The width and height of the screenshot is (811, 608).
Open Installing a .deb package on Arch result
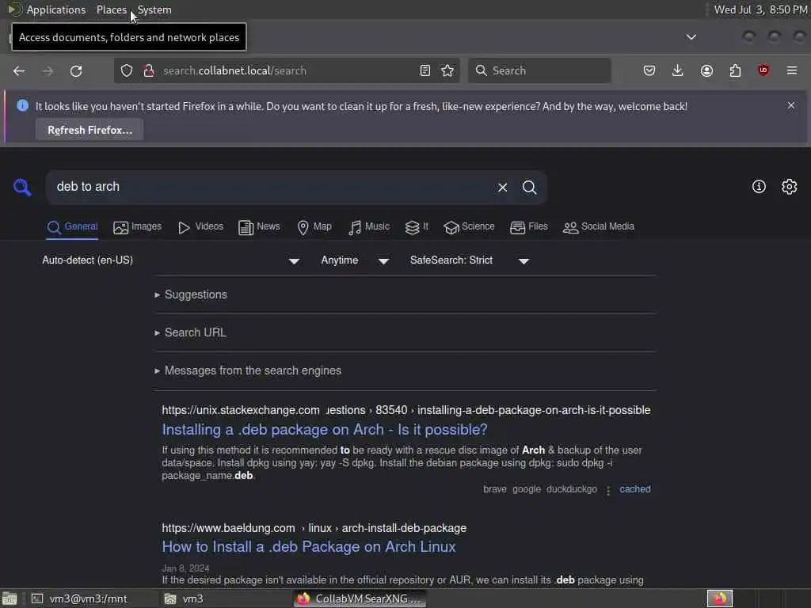(324, 430)
